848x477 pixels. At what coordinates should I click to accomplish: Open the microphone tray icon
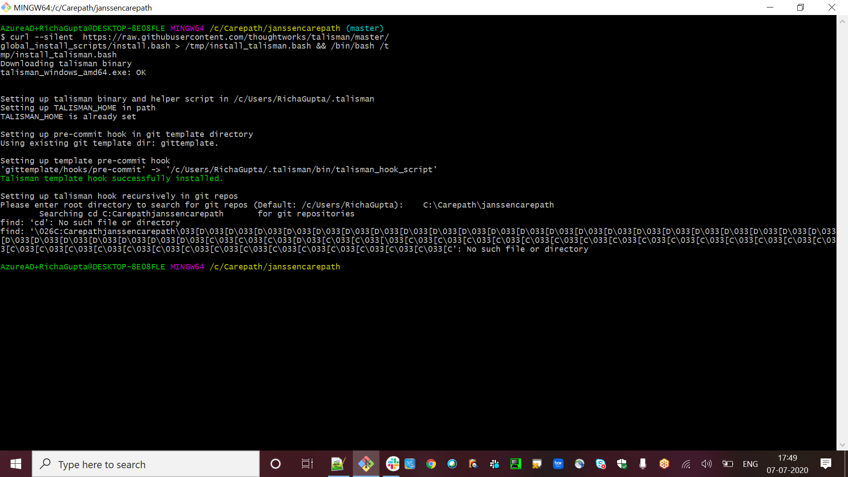[643, 464]
